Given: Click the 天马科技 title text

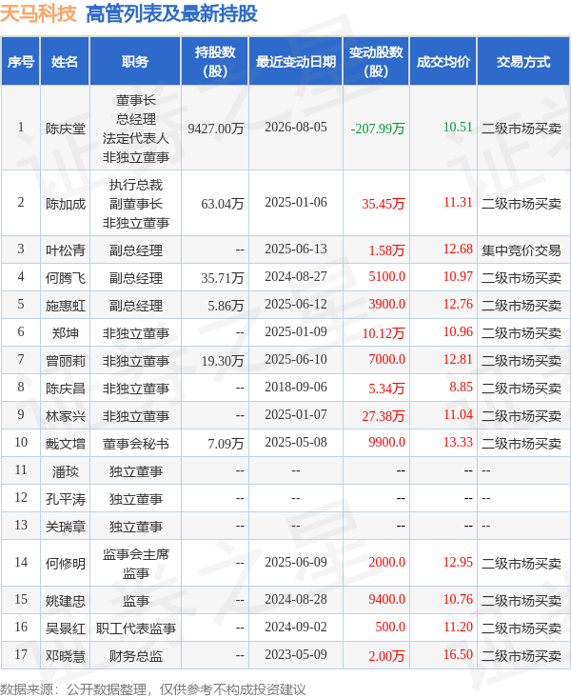Looking at the screenshot, I should [38, 13].
